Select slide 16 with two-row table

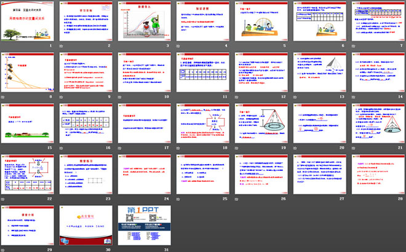tap(86, 124)
